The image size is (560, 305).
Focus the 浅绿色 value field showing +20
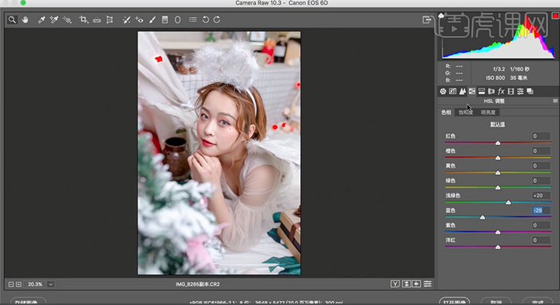541,196
